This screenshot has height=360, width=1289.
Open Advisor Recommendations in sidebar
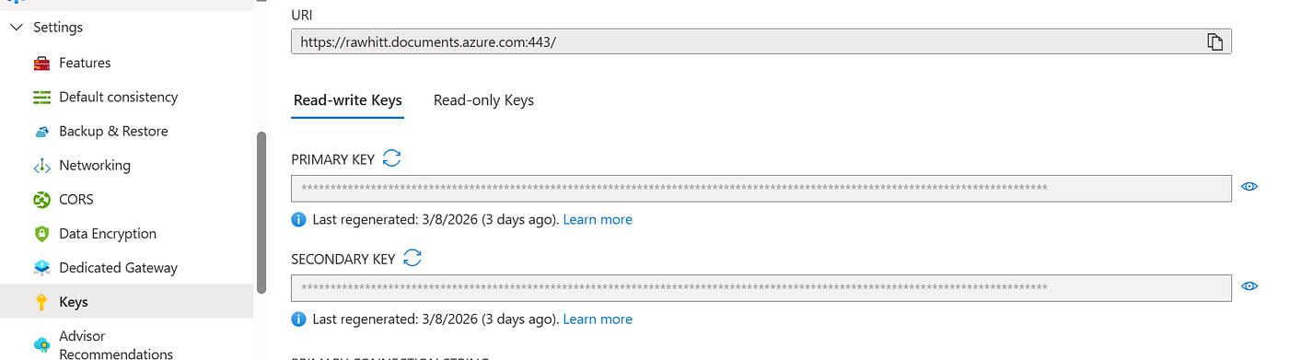pyautogui.click(x=115, y=344)
